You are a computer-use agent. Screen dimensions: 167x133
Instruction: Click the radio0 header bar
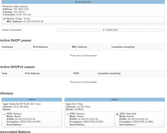32,100
